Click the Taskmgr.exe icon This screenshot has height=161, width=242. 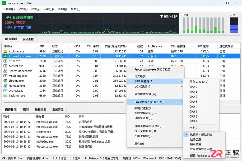click(x=5, y=96)
